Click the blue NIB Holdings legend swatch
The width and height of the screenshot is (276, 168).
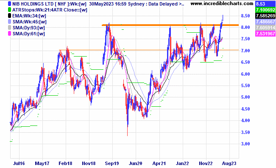pos(9,4)
